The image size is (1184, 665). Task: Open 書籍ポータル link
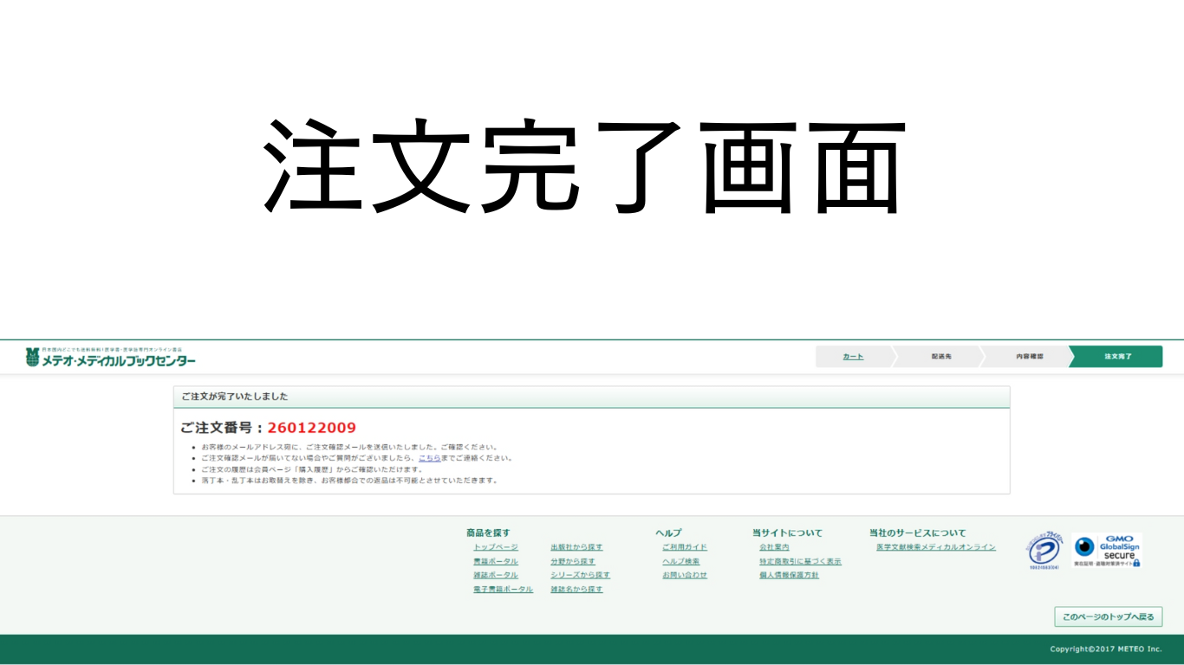[x=495, y=561]
